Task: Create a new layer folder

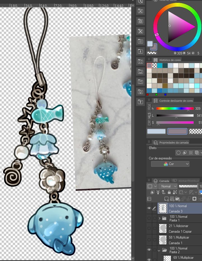Action: (178, 199)
